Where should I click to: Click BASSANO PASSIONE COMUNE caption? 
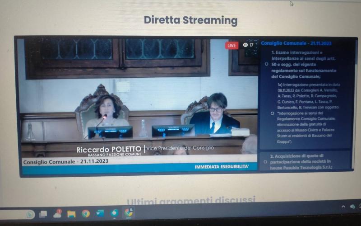point(115,155)
